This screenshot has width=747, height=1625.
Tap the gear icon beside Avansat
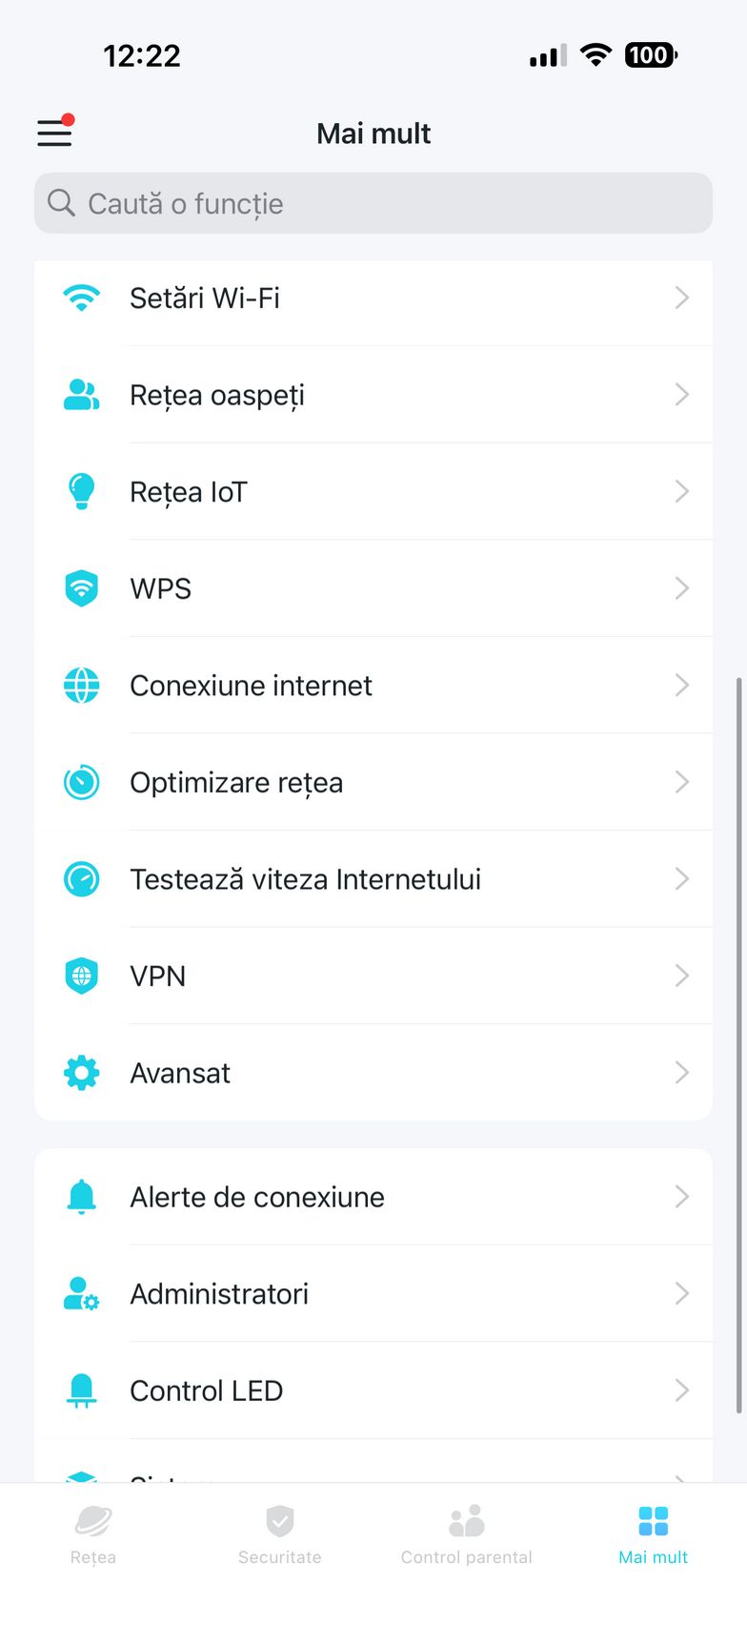(x=82, y=1073)
